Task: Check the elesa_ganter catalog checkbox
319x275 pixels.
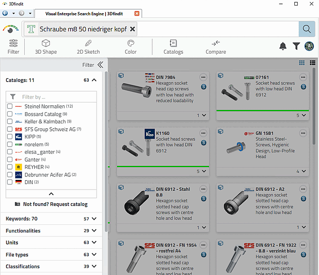Action: pyautogui.click(x=10, y=152)
